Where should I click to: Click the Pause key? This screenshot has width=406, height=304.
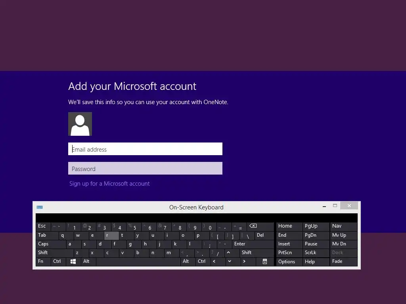click(316, 244)
